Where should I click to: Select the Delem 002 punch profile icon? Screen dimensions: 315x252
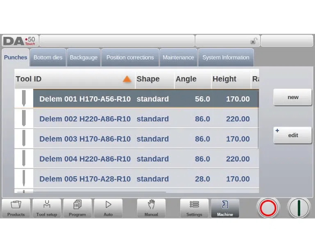pos(24,118)
